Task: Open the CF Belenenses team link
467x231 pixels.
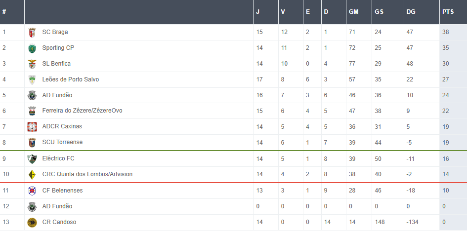Action: click(x=62, y=191)
